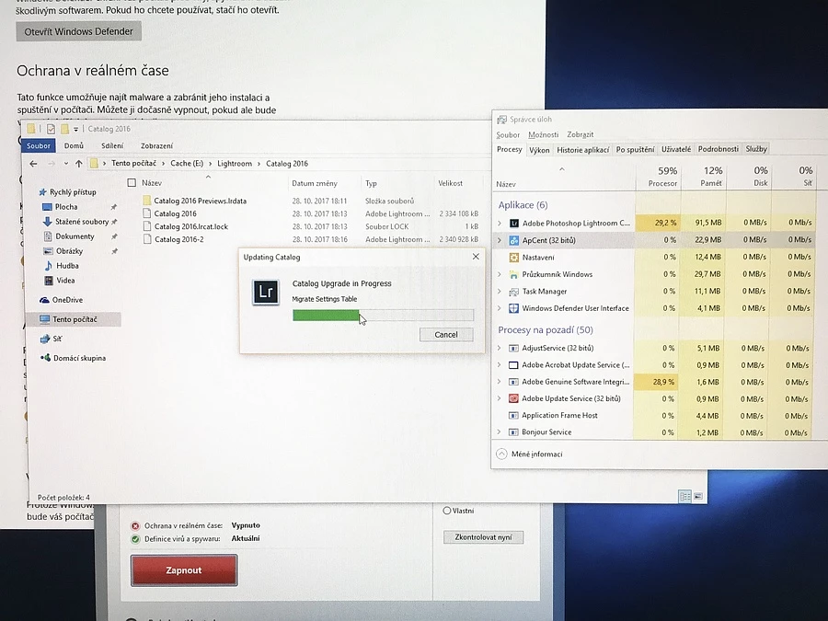The image size is (828, 621).
Task: Open Hudba folder in quick access
Action: point(62,266)
